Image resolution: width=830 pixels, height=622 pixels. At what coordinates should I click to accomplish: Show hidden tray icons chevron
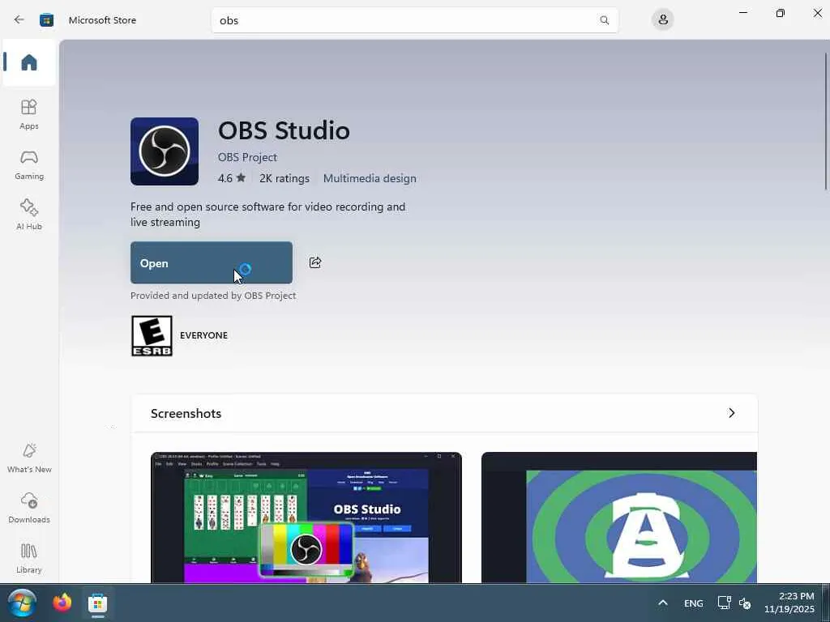coord(663,603)
